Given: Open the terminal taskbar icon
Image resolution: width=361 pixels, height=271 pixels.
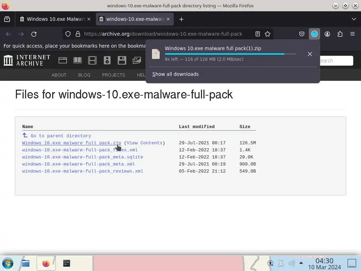Looking at the screenshot, I should (x=67, y=263).
